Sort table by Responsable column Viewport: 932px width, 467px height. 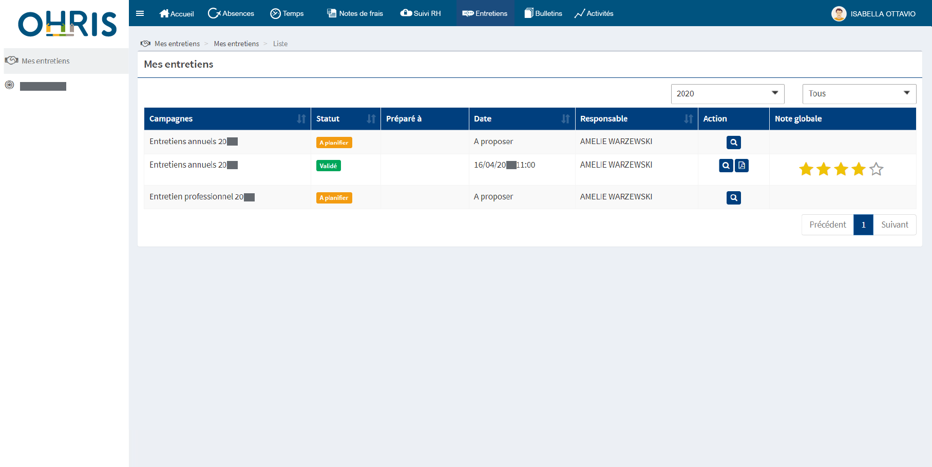pos(688,119)
